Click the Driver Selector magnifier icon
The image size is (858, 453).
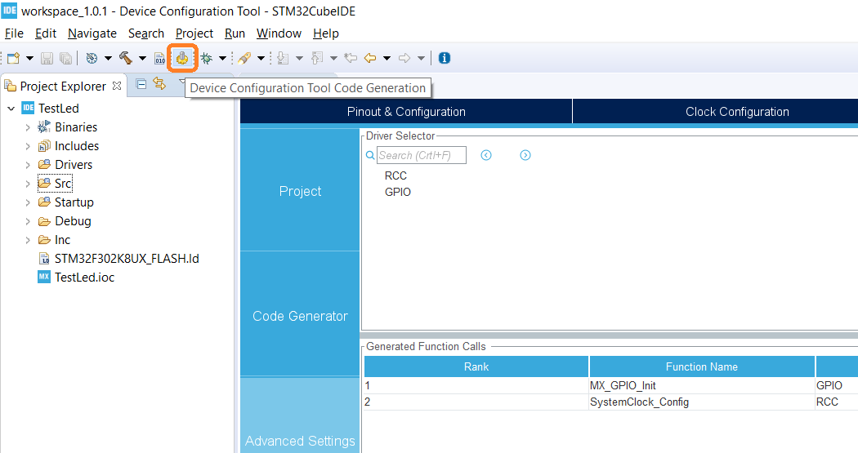coord(370,155)
